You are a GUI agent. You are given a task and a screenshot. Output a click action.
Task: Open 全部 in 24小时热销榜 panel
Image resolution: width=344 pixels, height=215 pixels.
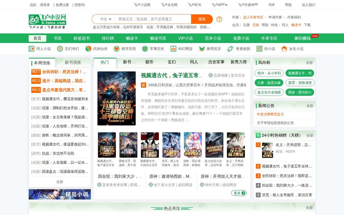point(310,136)
